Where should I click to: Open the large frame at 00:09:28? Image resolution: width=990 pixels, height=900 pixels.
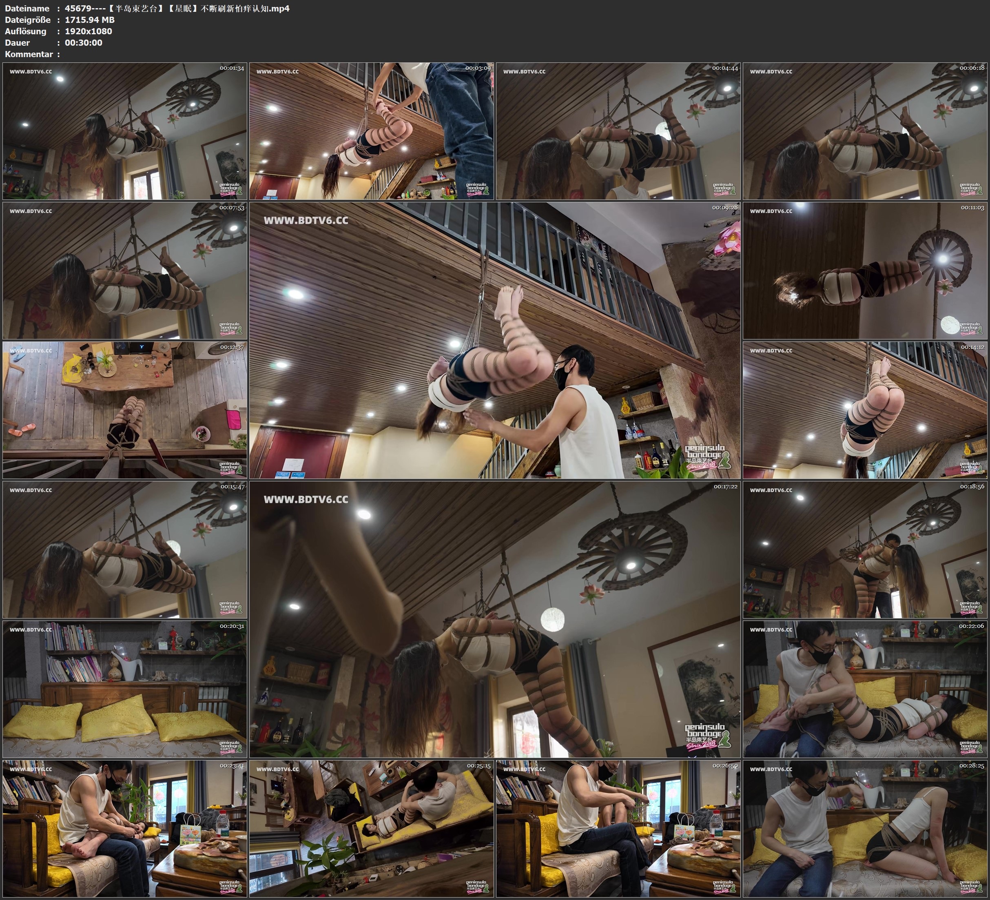tap(495, 340)
